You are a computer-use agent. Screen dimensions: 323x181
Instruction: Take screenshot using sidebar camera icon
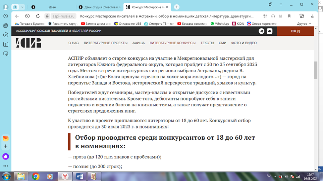[6, 54]
